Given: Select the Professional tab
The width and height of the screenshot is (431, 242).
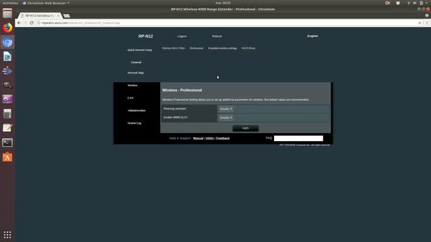Looking at the screenshot, I should coord(197,48).
